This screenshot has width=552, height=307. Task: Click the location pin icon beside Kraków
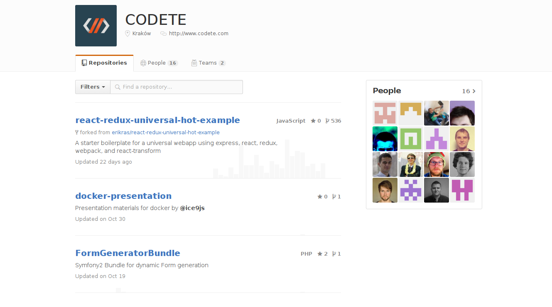[128, 34]
